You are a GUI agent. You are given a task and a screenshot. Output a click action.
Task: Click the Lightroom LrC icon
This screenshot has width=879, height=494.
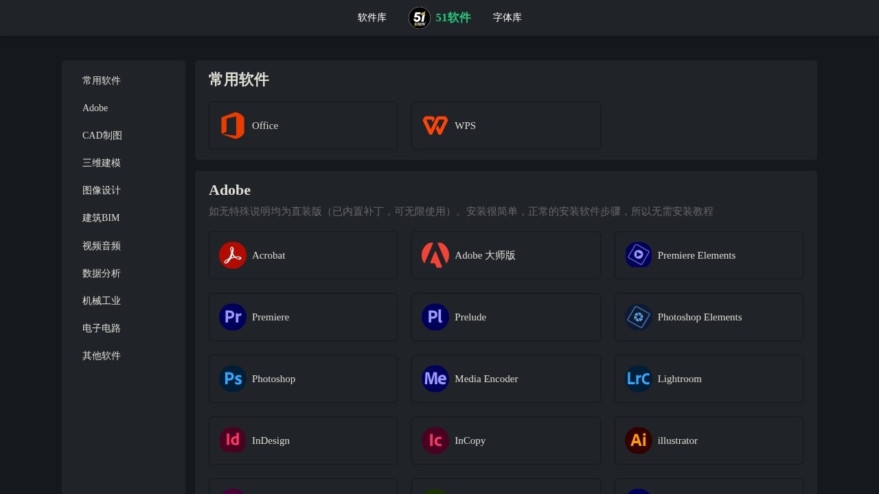tap(638, 379)
